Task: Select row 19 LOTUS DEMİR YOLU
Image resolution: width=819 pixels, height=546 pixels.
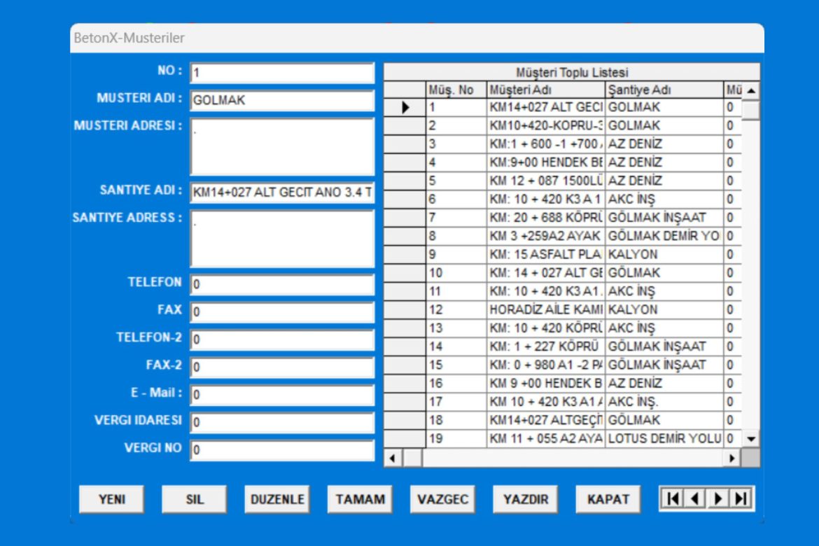Action: point(664,438)
